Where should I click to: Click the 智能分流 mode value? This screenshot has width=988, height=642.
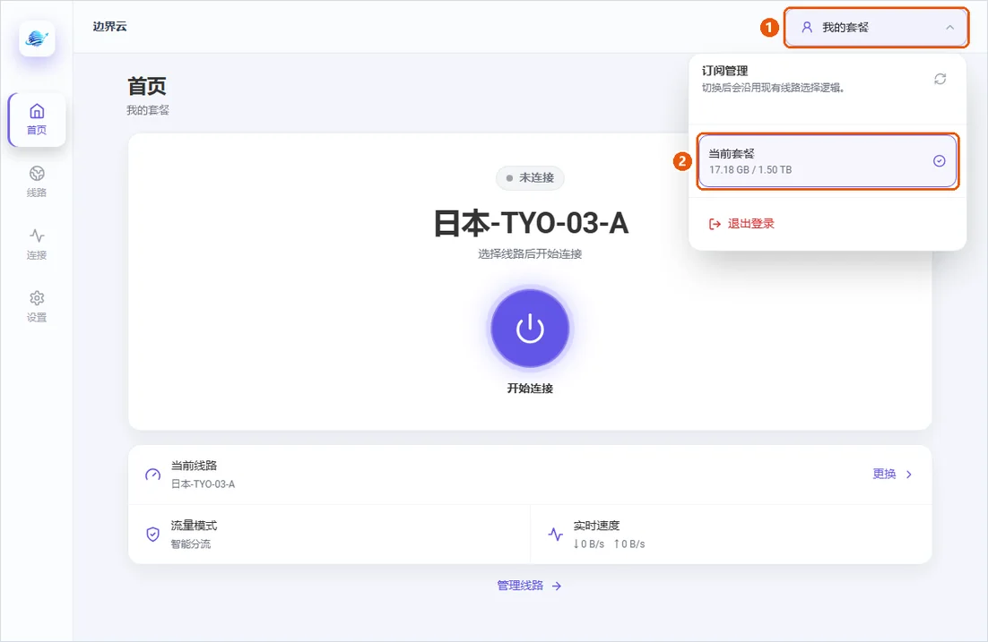pyautogui.click(x=191, y=544)
